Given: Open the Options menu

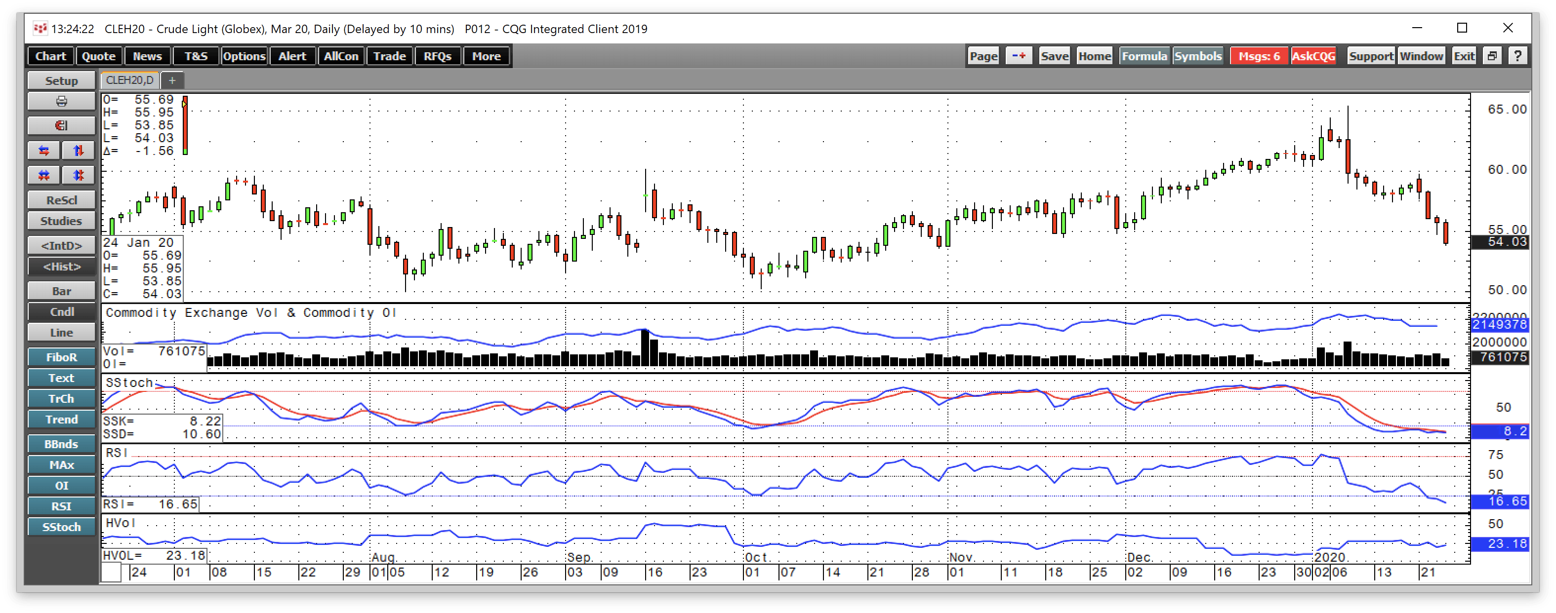Looking at the screenshot, I should click(244, 56).
